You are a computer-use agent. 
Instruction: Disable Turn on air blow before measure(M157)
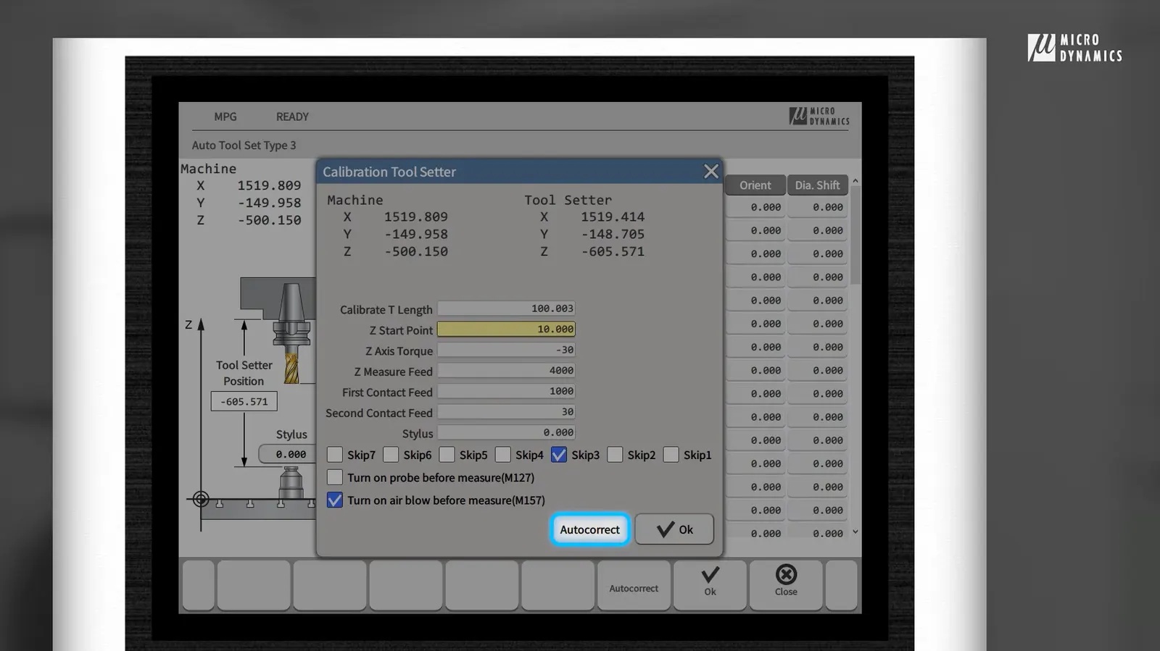point(335,500)
